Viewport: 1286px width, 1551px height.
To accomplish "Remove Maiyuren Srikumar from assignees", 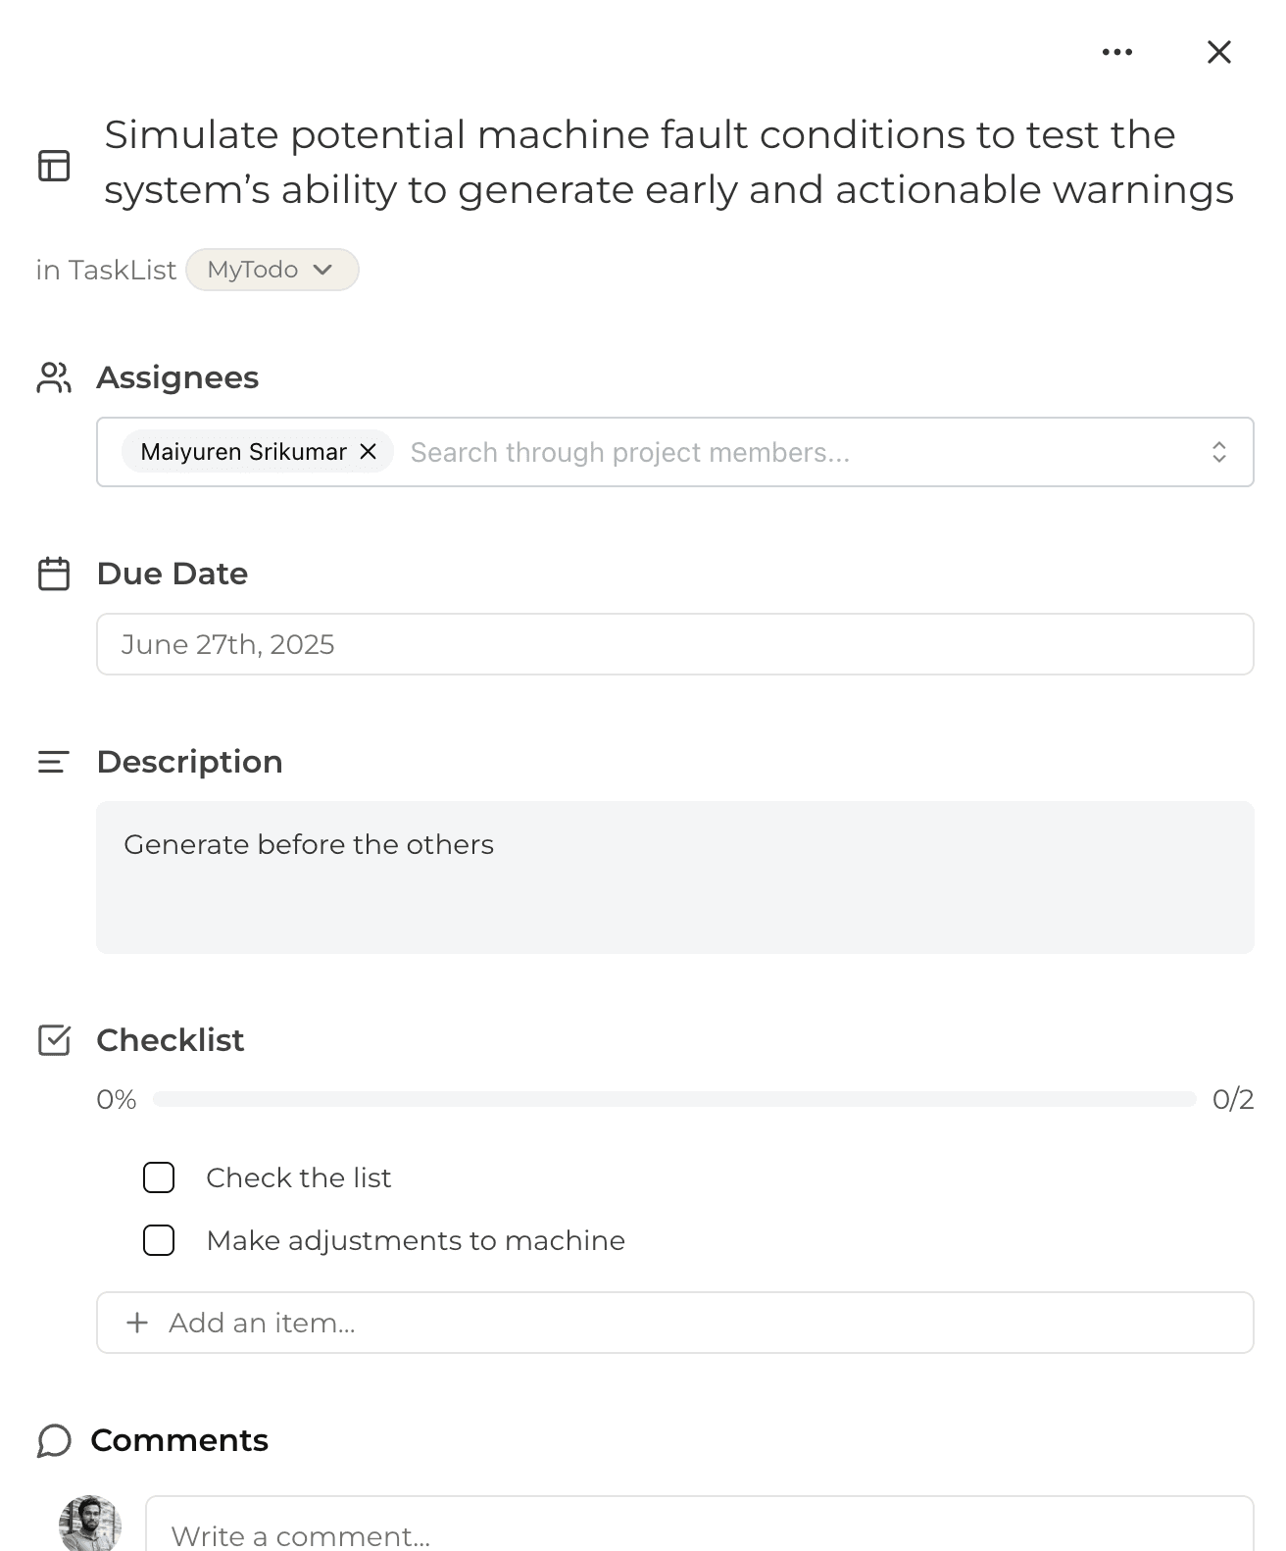I will (x=369, y=452).
